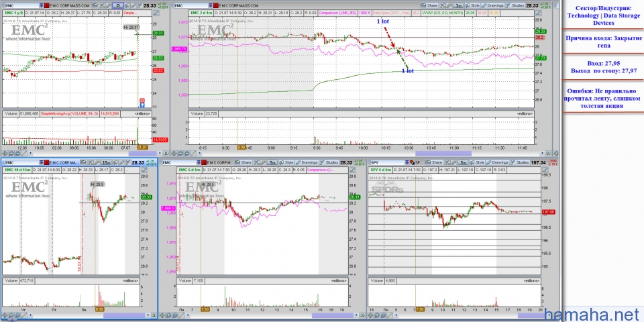The width and height of the screenshot is (644, 322).
Task: Click scissors icon on EMC 15m chart
Action: point(91,162)
